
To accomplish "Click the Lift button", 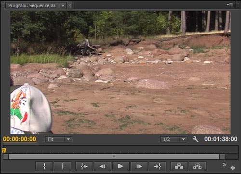I will [x=179, y=166].
